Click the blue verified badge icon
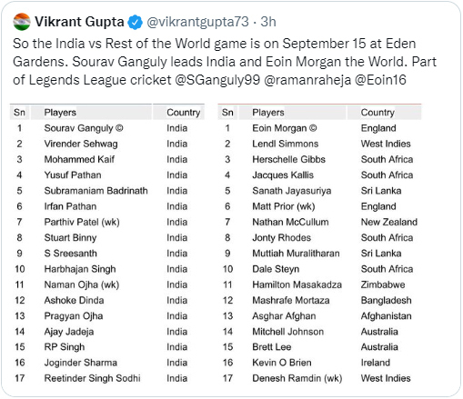 pos(135,22)
